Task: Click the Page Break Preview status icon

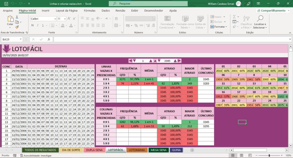Action: coord(250,155)
